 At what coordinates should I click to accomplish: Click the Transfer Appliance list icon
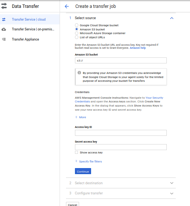coord(4,39)
